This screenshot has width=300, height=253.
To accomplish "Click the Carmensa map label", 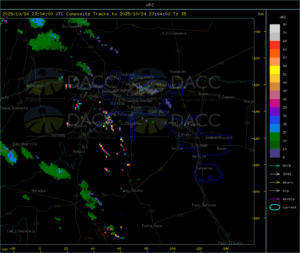I will pyautogui.click(x=204, y=168).
